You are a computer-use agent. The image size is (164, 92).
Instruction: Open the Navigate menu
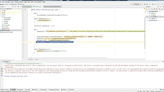coord(8,2)
